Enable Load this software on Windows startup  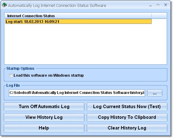pyautogui.click(x=11, y=75)
